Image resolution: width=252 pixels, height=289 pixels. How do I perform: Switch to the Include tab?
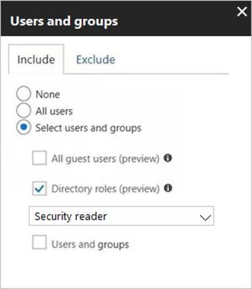(36, 59)
